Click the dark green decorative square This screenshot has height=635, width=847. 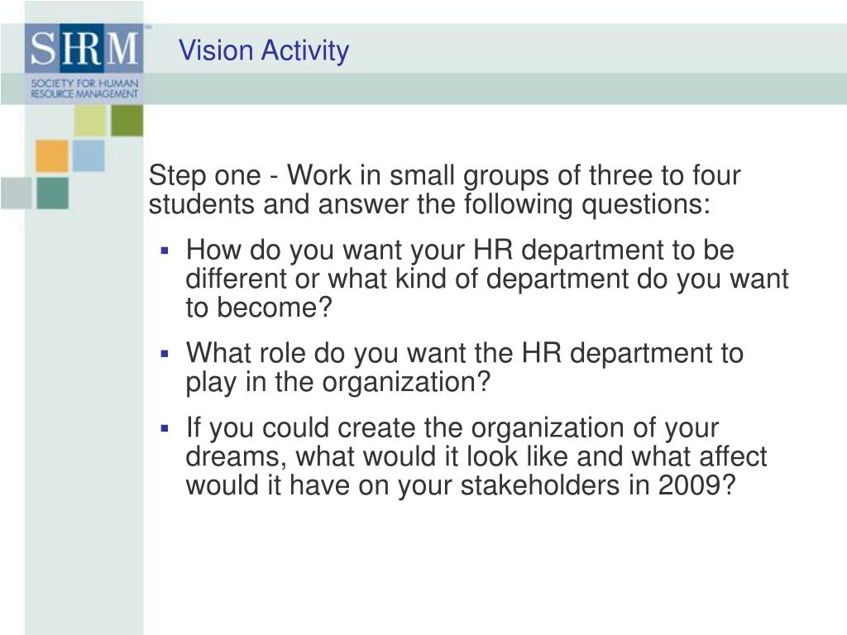click(127, 121)
